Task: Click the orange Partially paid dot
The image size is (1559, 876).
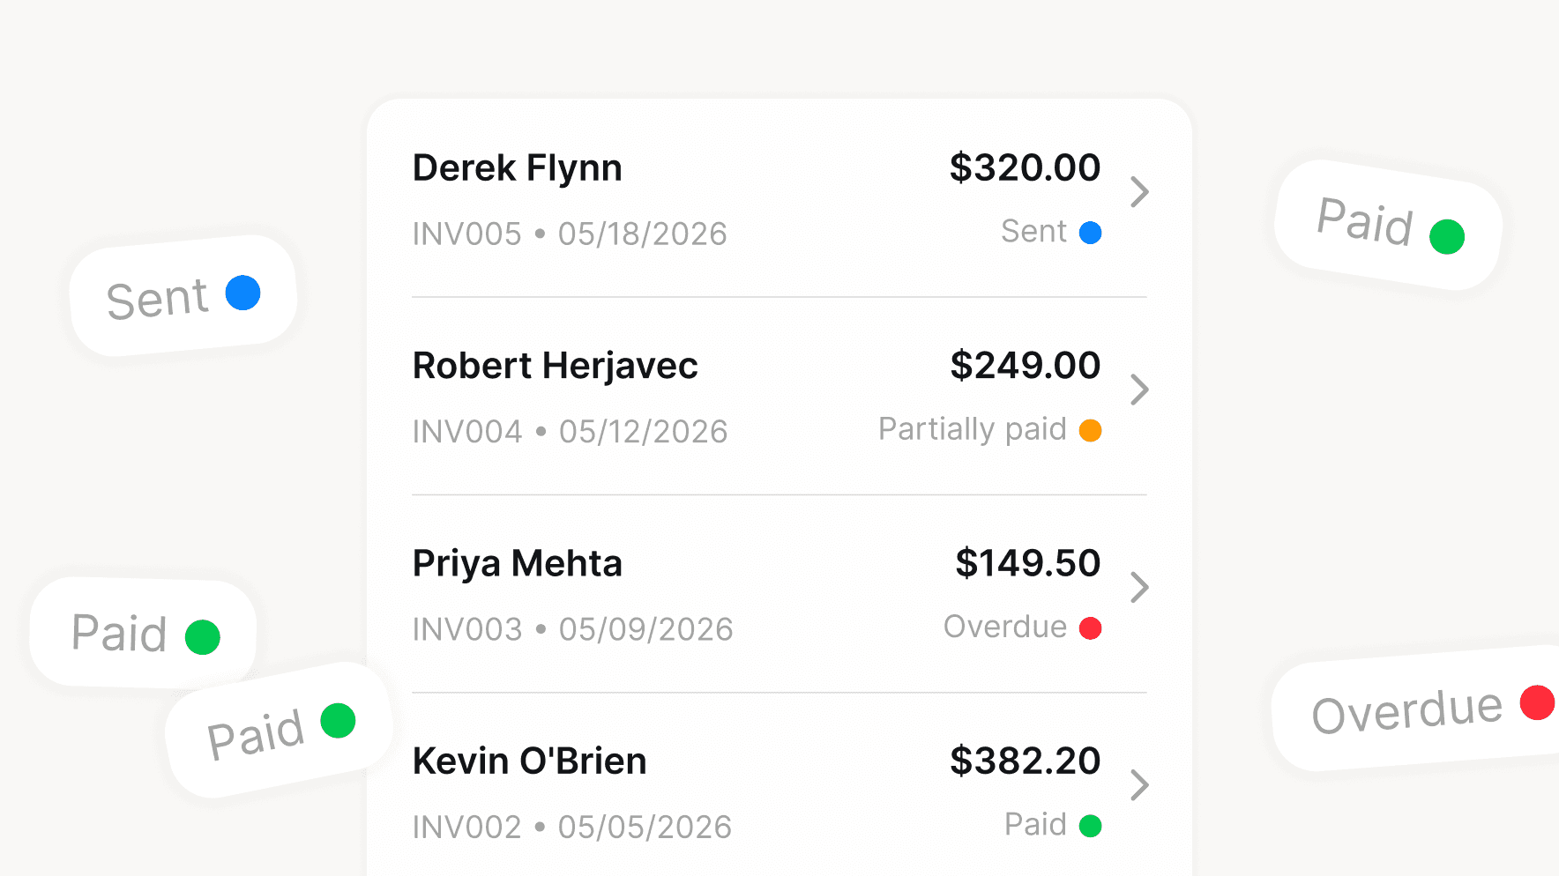Action: click(x=1092, y=430)
